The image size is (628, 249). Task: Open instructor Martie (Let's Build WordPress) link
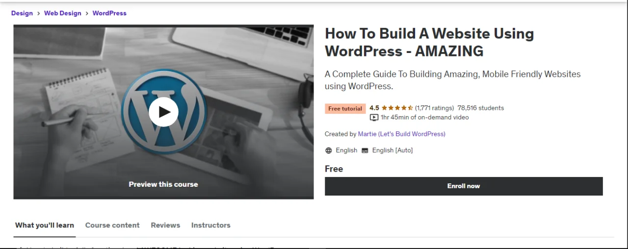pyautogui.click(x=402, y=134)
